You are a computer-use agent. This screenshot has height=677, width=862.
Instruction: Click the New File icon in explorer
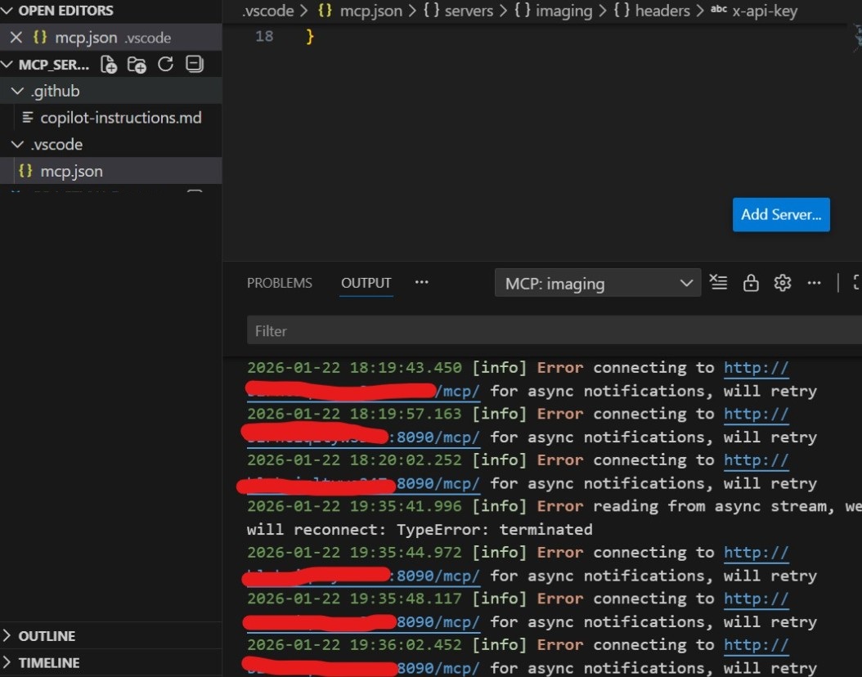[x=109, y=65]
